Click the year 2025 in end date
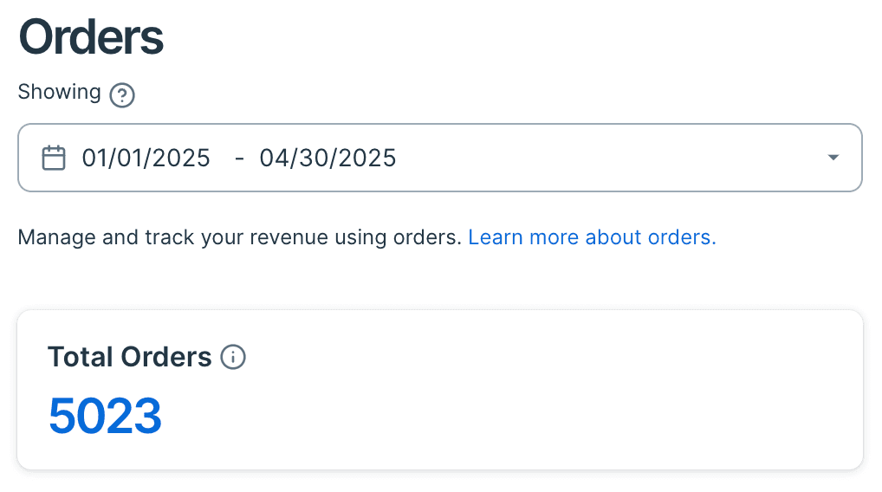Screen dimensions: 882x492 pyautogui.click(x=366, y=158)
